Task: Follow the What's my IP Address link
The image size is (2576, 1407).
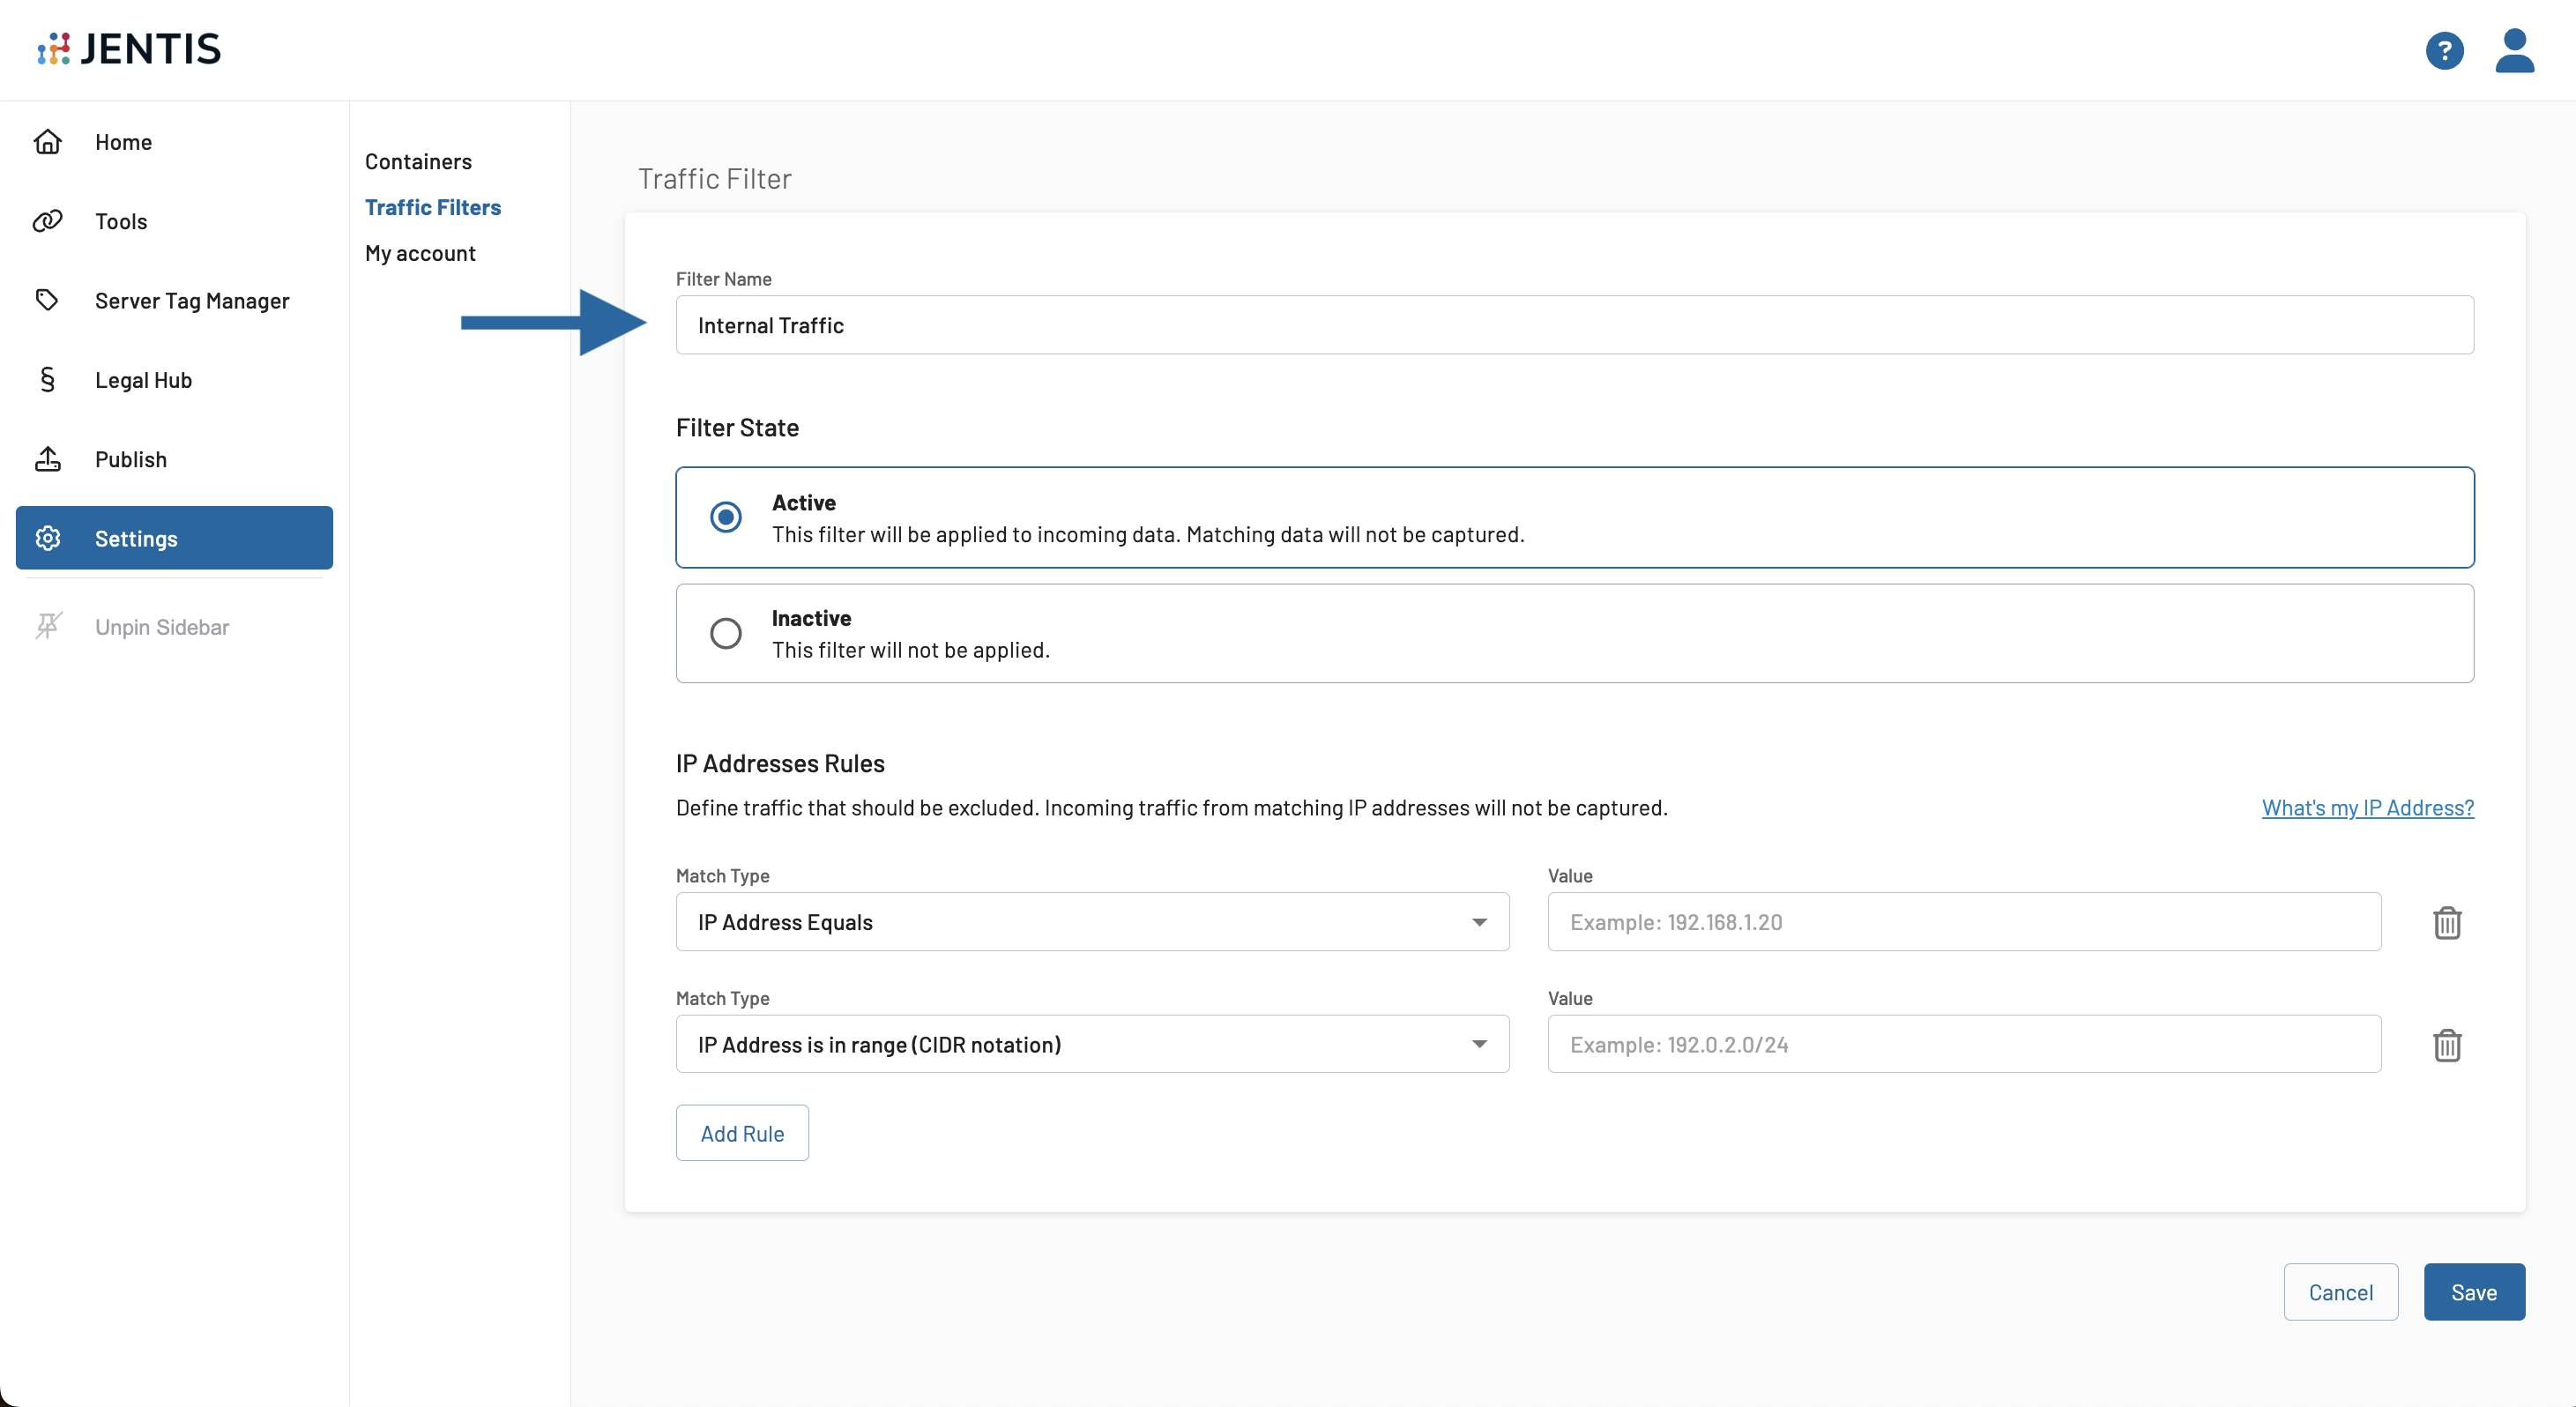Action: [2367, 808]
